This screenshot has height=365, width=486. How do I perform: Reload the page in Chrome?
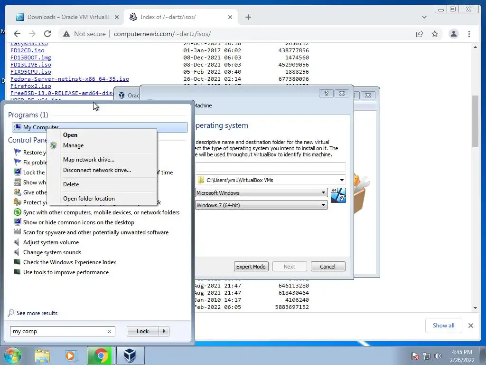(x=47, y=34)
